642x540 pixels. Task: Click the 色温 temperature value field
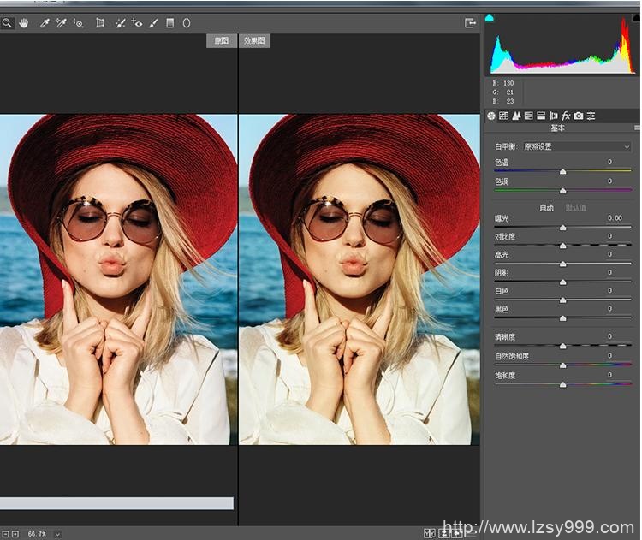[x=609, y=162]
